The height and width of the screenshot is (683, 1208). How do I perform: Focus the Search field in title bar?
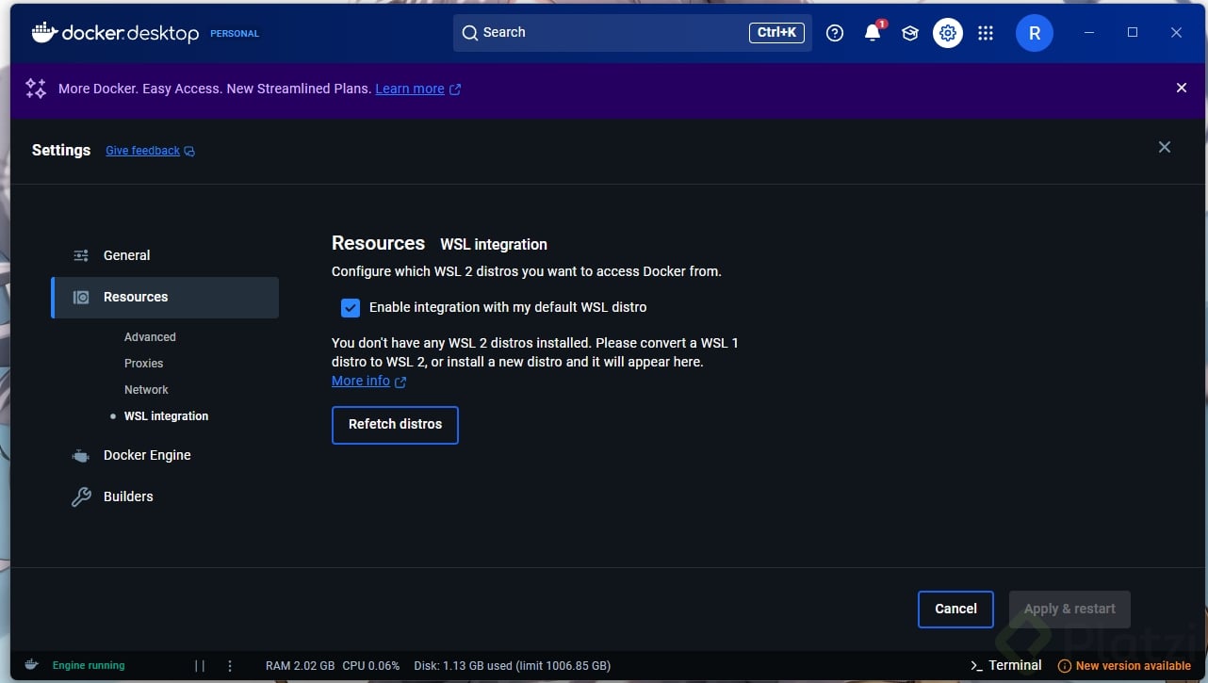click(632, 33)
